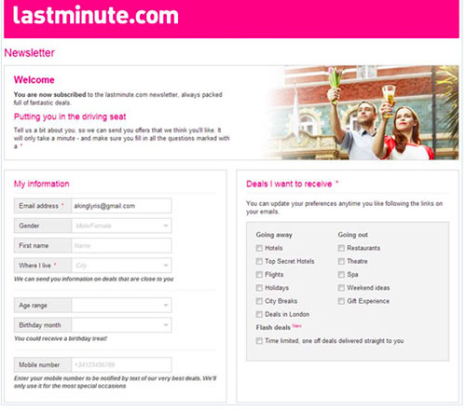Click the Mobile number input field
Image resolution: width=466 pixels, height=411 pixels.
pos(121,365)
